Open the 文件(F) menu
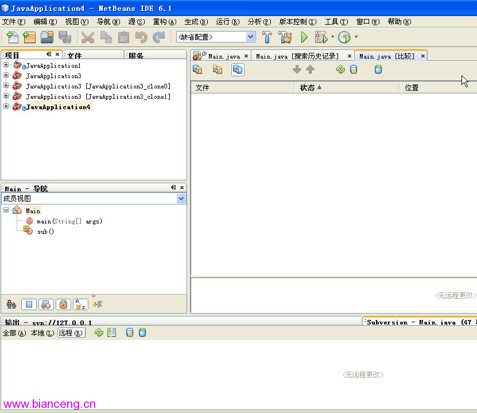 tap(14, 22)
